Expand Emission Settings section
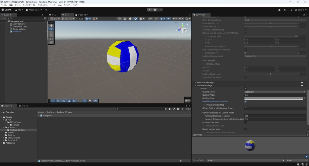The image size is (309, 166). click(195, 83)
